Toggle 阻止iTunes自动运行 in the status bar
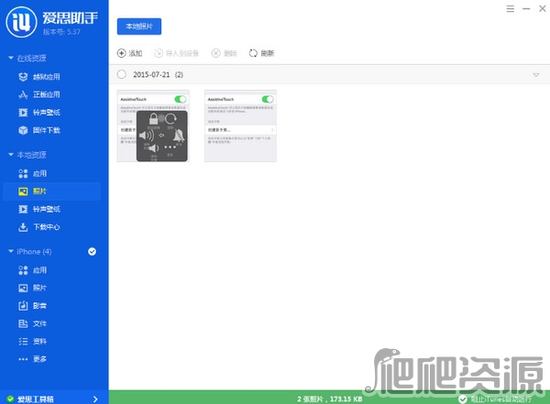 tap(495, 399)
